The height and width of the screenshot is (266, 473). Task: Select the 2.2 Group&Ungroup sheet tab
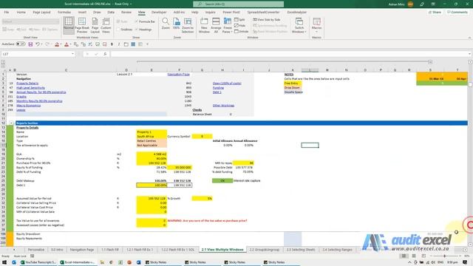click(265, 250)
